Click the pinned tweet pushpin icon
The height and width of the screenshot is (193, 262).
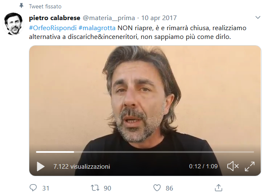point(21,6)
